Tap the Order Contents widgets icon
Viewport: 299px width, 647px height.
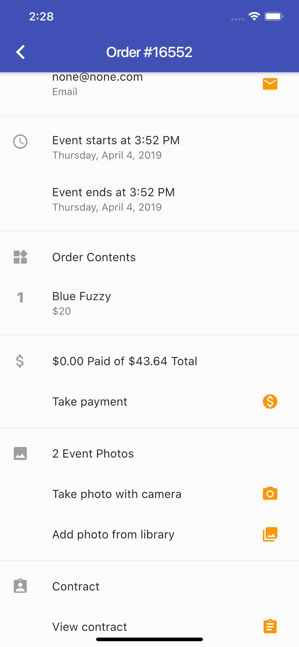20,257
